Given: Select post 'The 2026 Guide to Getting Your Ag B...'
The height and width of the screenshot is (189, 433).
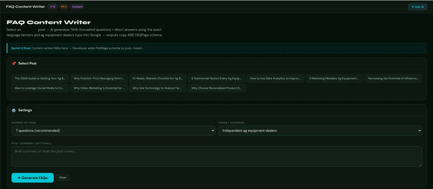Looking at the screenshot, I should pos(40,78).
